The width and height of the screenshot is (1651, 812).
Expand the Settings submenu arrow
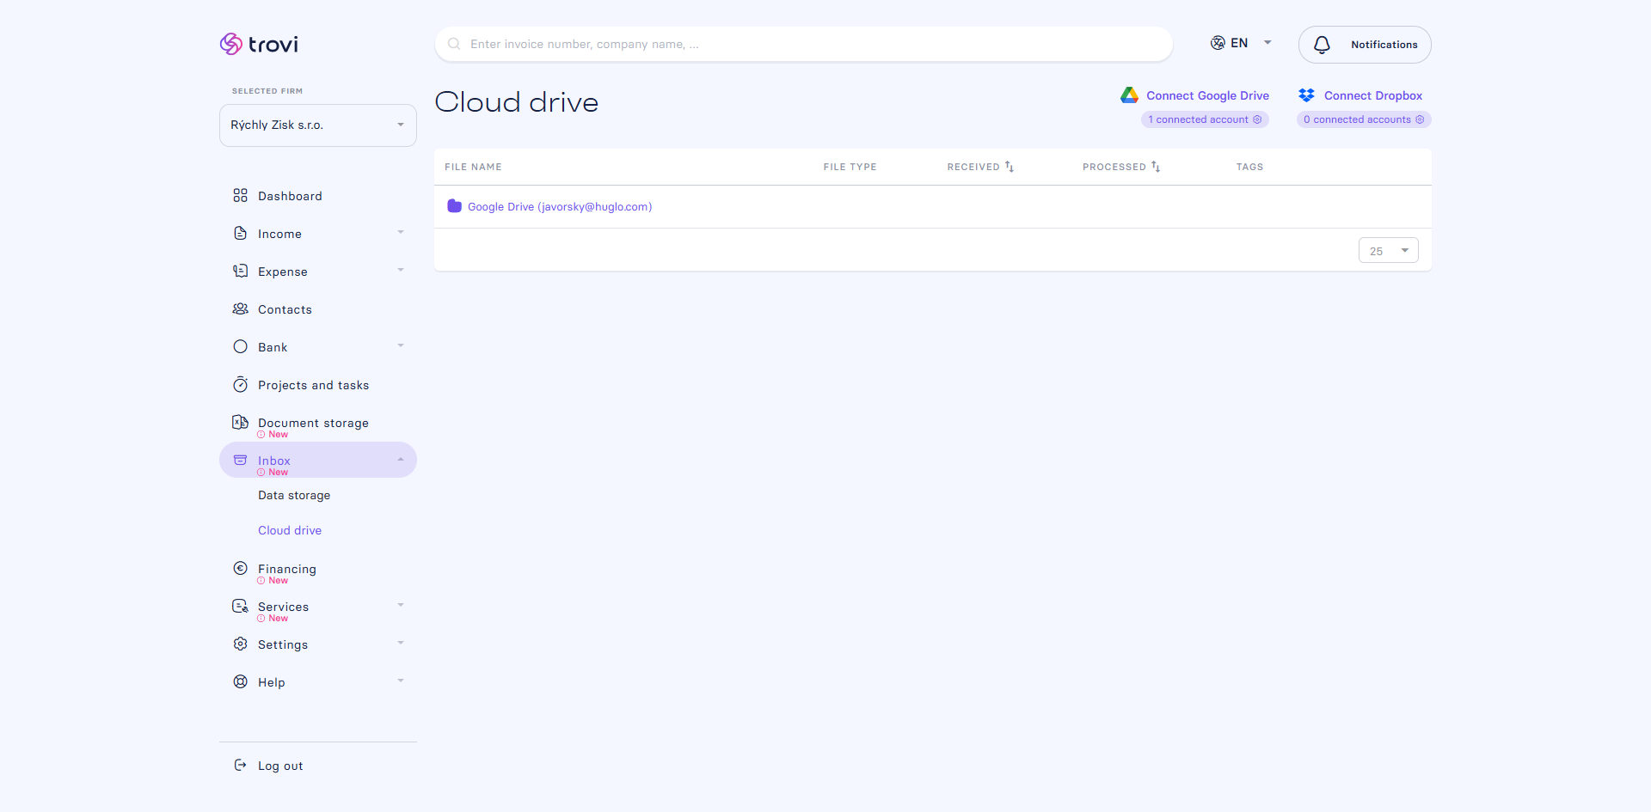(401, 644)
